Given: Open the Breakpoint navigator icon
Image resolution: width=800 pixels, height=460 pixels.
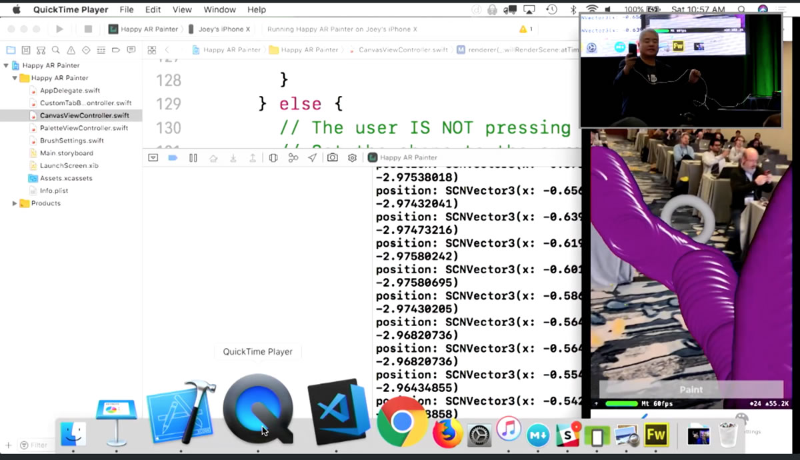Looking at the screenshot, I should [x=116, y=50].
